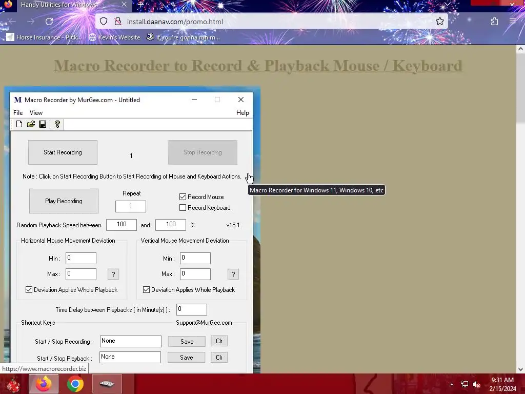Show hidden icons via system tray chevron
Screen dimensions: 525x394
point(452,384)
